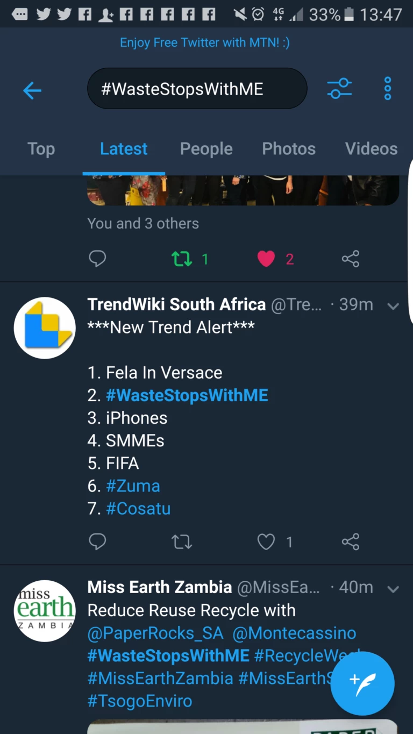Tap the compose new tweet button
Screen dimensions: 413x734
click(x=362, y=683)
